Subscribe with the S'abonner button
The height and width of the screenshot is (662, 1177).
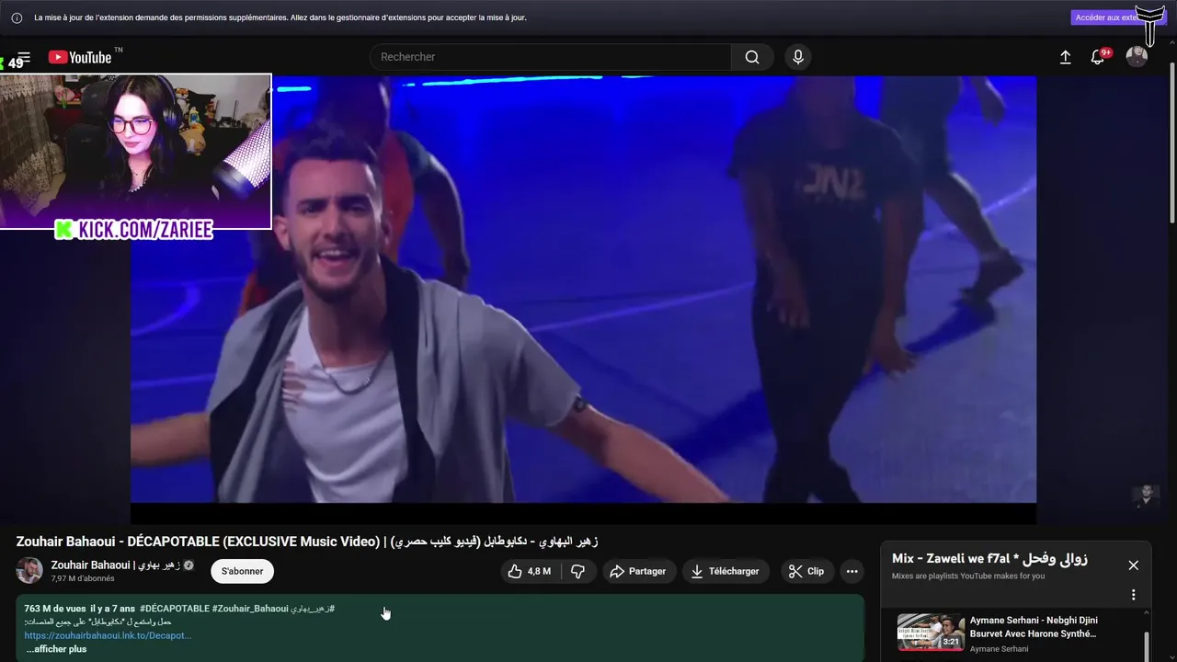click(x=243, y=571)
